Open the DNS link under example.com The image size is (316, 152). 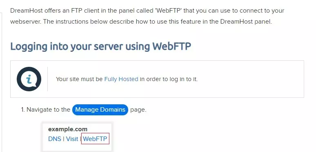[55, 139]
